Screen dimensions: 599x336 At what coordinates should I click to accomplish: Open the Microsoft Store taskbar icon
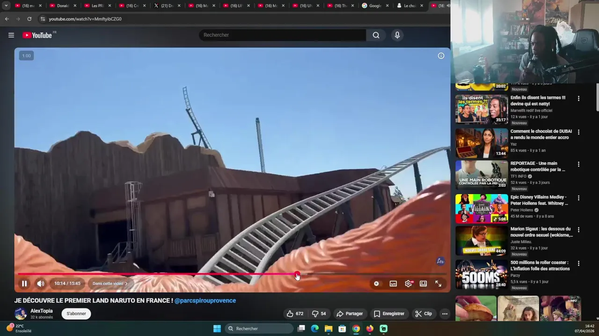click(x=343, y=329)
